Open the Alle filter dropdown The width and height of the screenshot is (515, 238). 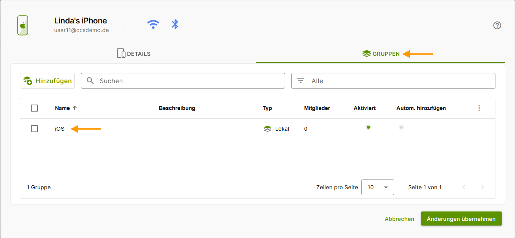[393, 80]
